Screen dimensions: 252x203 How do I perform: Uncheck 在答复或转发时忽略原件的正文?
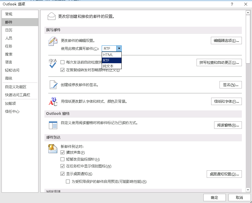(63, 70)
